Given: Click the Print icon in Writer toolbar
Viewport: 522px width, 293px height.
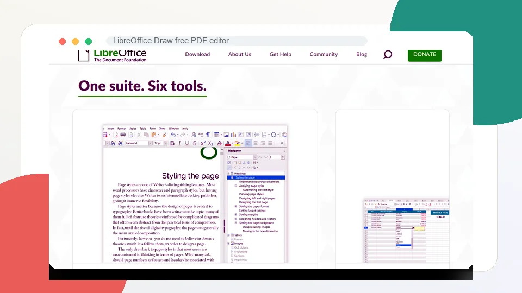Looking at the screenshot, I should [123, 135].
